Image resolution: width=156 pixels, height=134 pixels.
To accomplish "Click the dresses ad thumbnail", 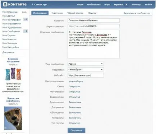I will pos(13,74).
